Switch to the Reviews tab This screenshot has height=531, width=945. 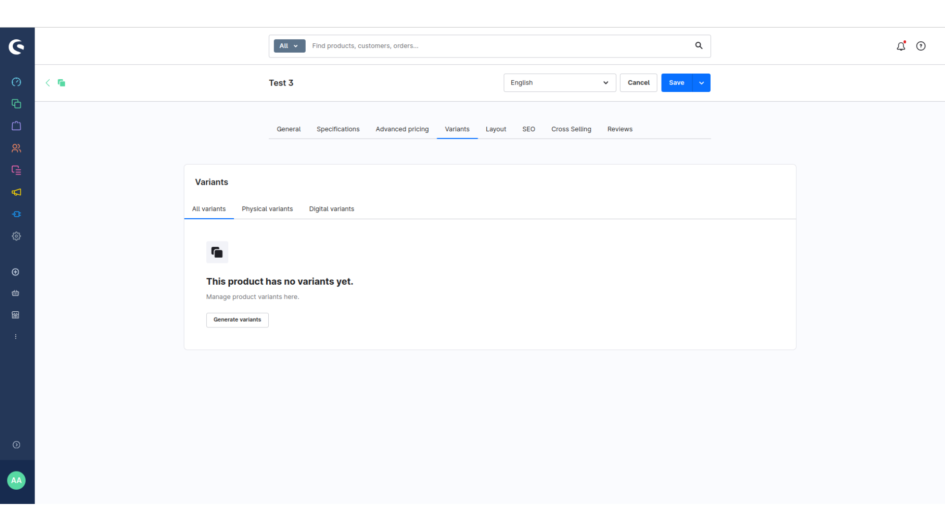pyautogui.click(x=620, y=129)
